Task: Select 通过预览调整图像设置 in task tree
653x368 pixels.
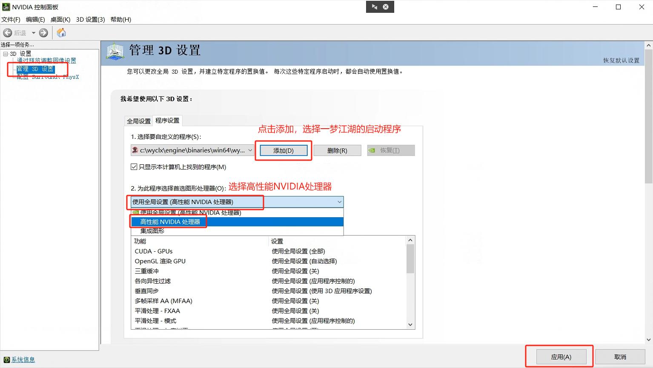Action: coord(46,60)
